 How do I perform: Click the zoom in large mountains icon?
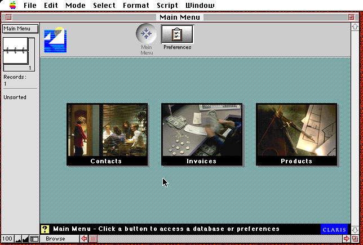point(25,239)
